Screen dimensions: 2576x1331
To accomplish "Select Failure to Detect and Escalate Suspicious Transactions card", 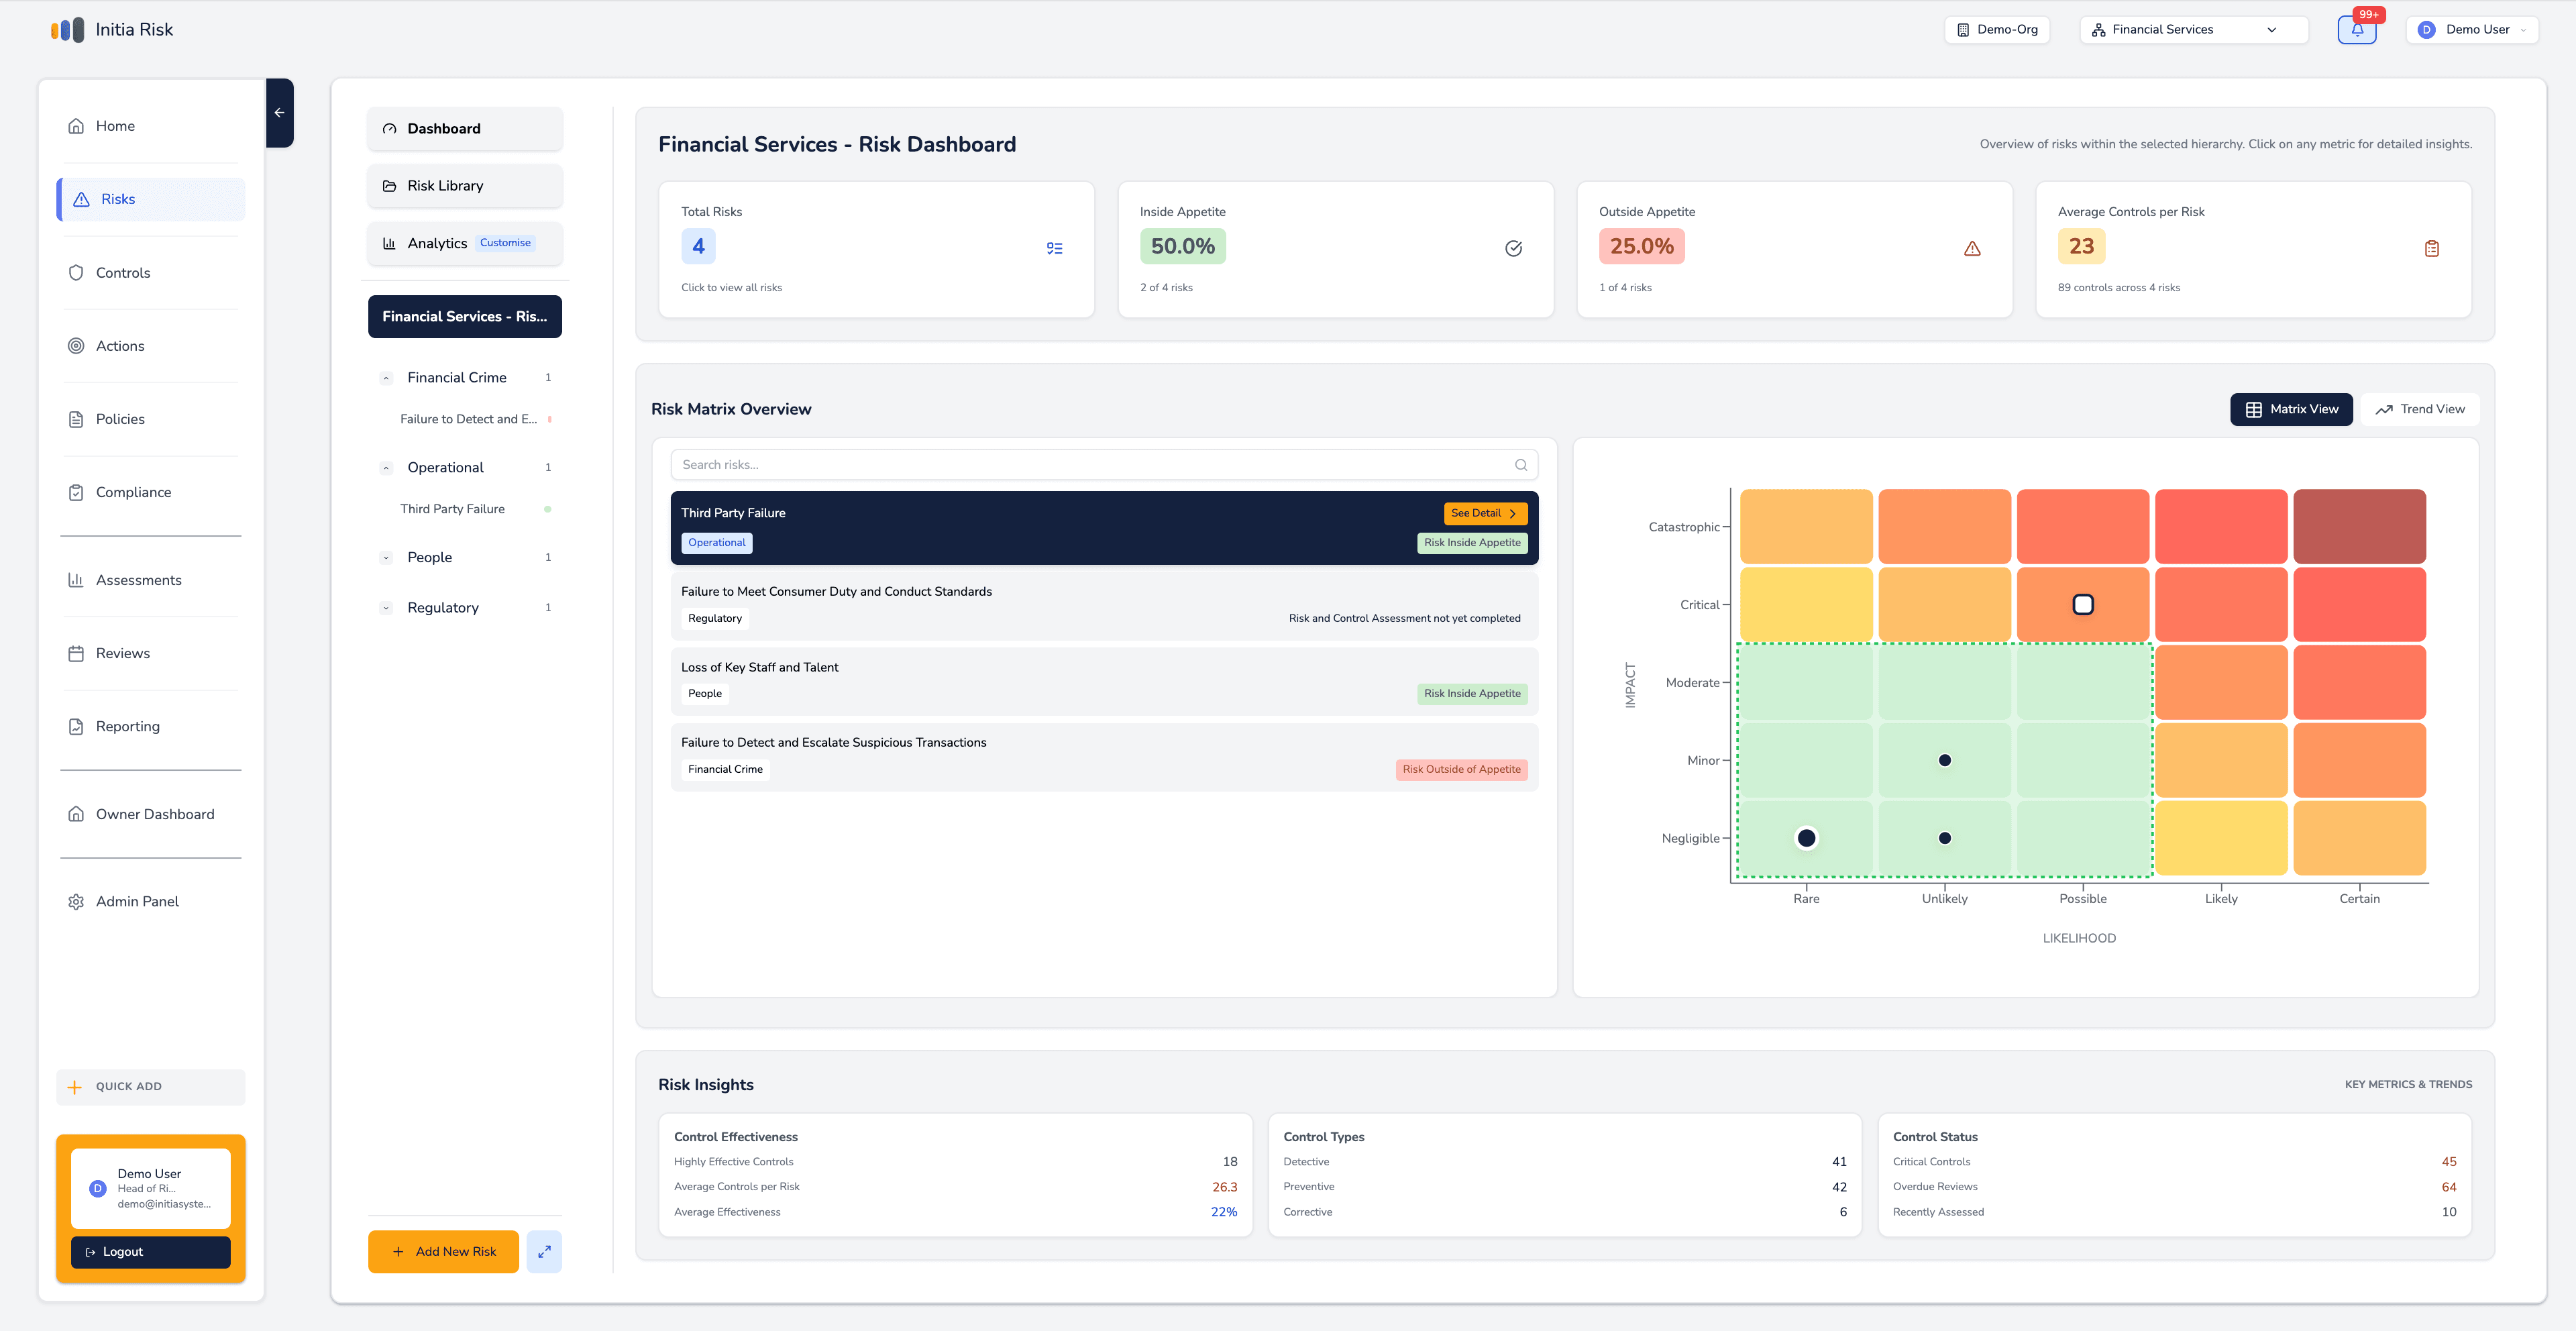I will tap(1104, 756).
